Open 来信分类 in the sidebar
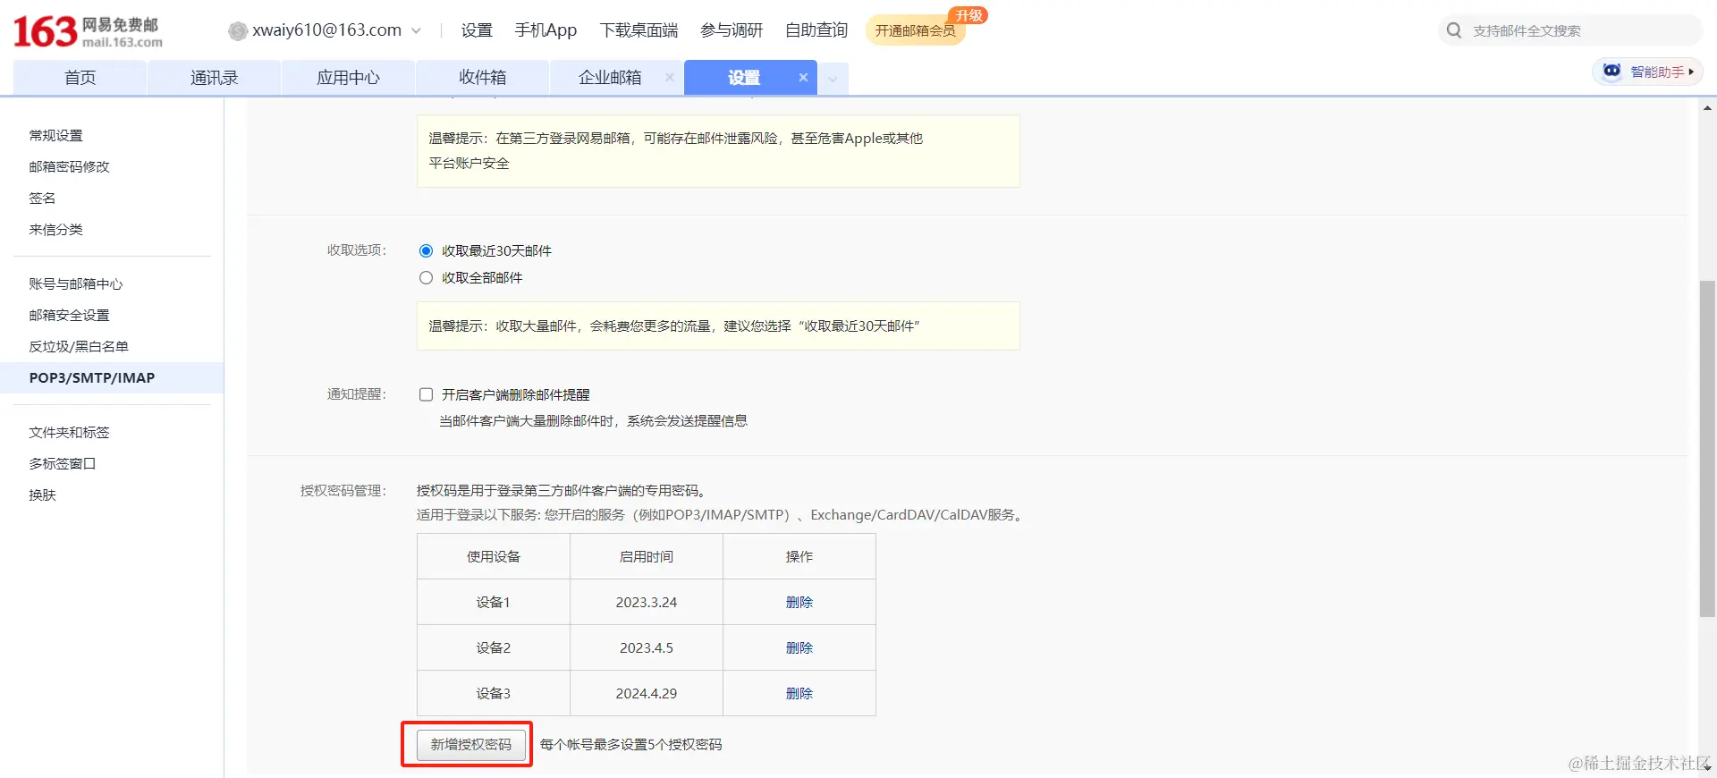1717x778 pixels. click(55, 229)
